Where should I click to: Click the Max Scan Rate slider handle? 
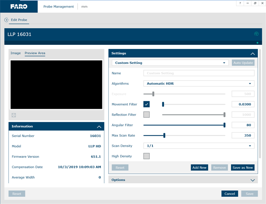(x=164, y=135)
